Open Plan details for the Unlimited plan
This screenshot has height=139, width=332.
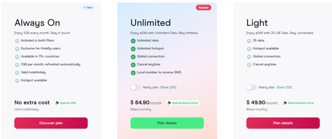pos(167,123)
